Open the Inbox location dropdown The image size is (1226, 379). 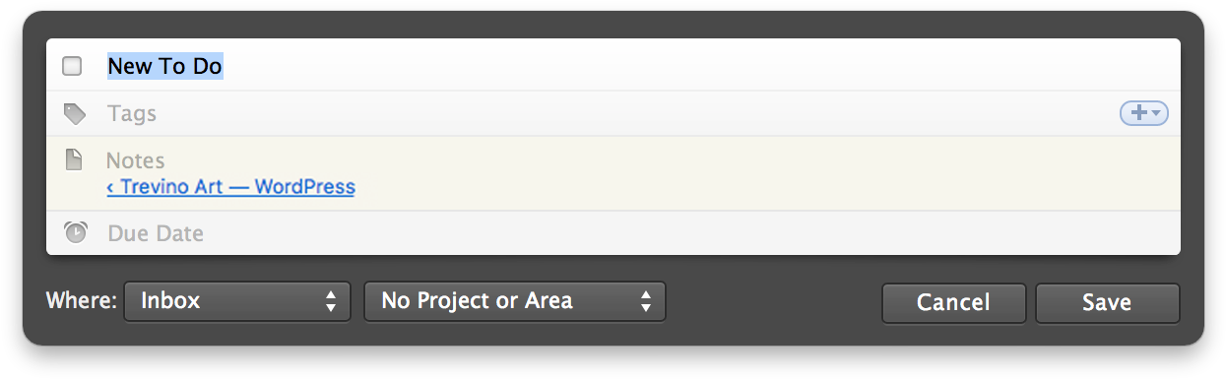[236, 302]
